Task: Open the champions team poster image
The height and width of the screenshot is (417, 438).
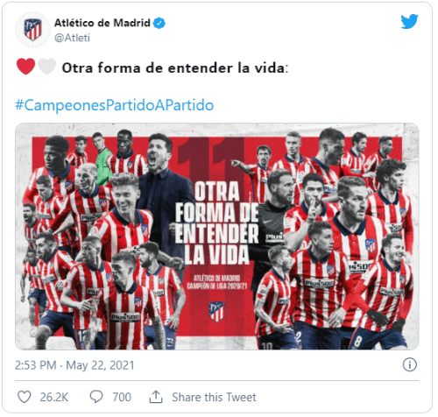Action: click(217, 237)
